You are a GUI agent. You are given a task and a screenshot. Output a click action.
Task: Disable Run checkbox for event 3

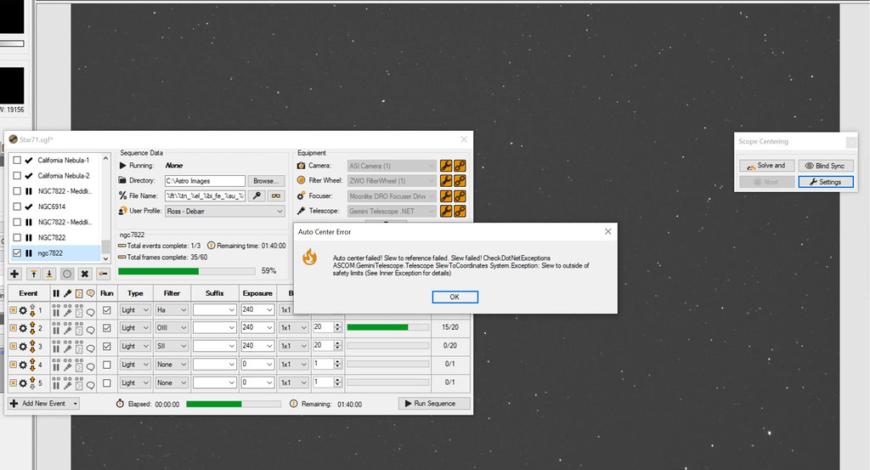pos(107,346)
